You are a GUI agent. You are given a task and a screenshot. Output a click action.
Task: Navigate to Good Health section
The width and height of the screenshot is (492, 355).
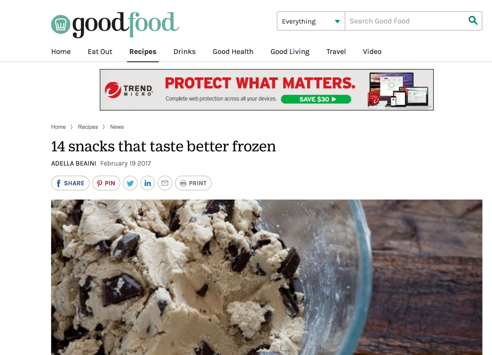[x=233, y=51]
